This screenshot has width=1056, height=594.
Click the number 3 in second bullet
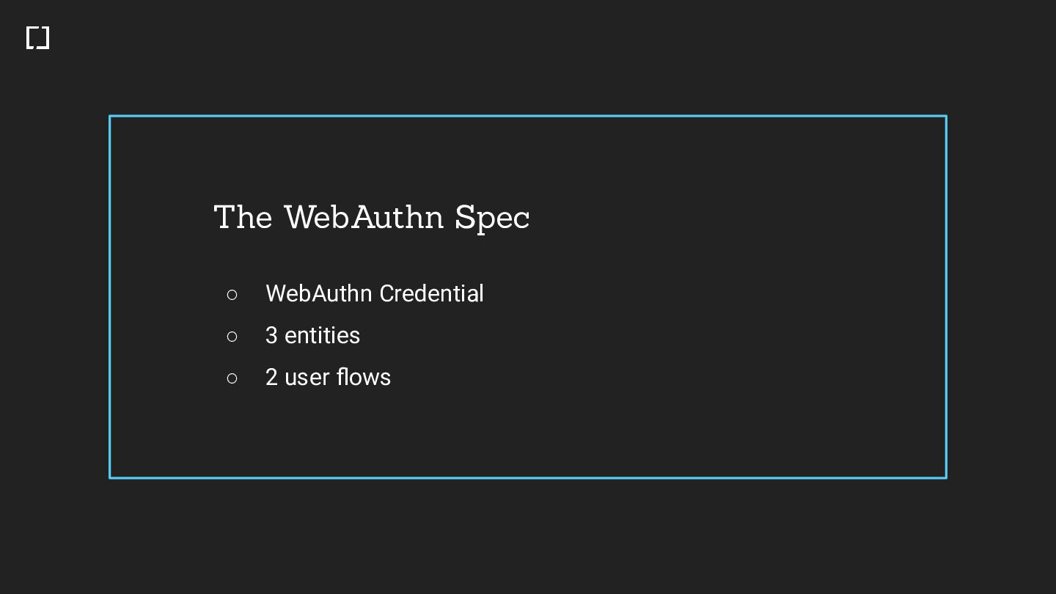pos(271,336)
